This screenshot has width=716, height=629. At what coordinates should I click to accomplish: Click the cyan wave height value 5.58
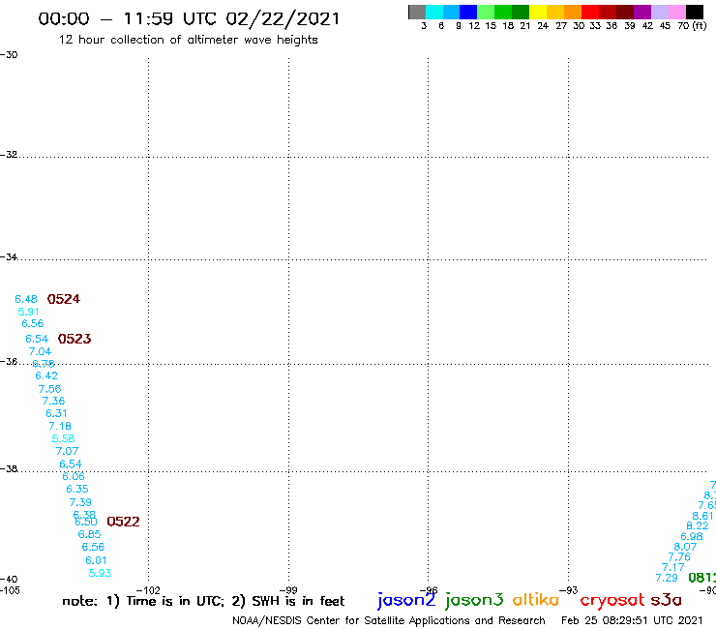pyautogui.click(x=63, y=438)
